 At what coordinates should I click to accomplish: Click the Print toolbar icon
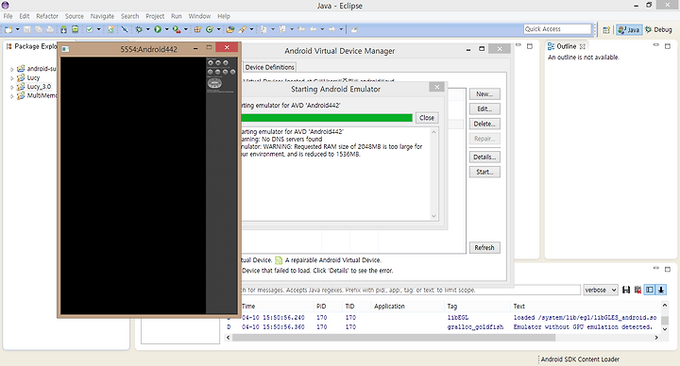[50, 29]
